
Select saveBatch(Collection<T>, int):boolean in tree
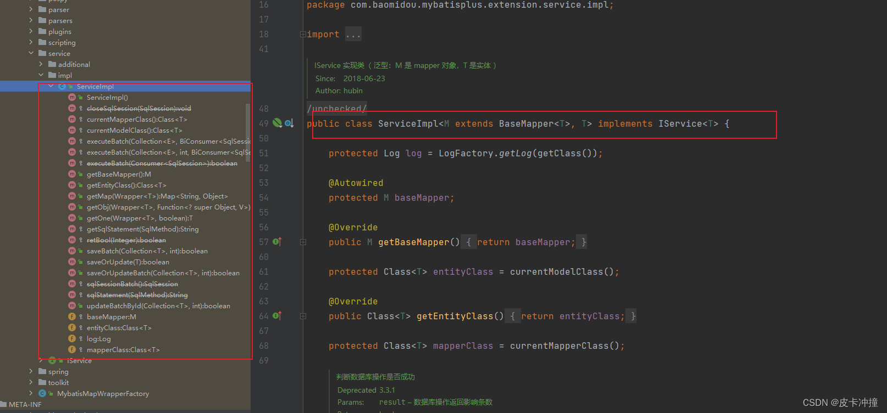(x=147, y=251)
